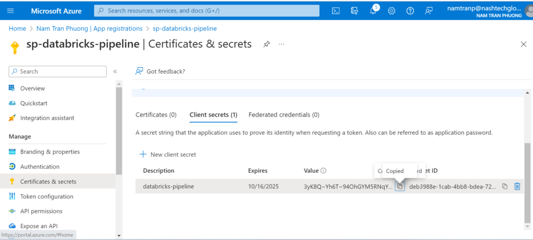The height and width of the screenshot is (240, 533).
Task: Open the Help question mark icon
Action: [x=410, y=10]
